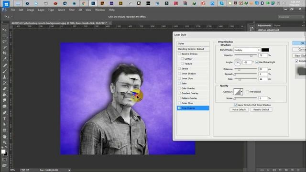Enable Inner Glow style
Screen dimensions: 306x172
179,78
